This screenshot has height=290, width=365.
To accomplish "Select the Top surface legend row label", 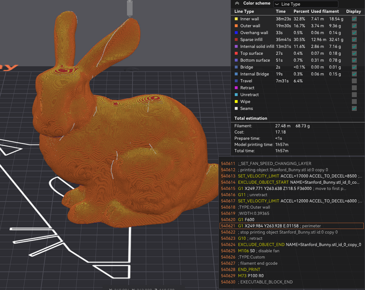I will tap(252, 54).
